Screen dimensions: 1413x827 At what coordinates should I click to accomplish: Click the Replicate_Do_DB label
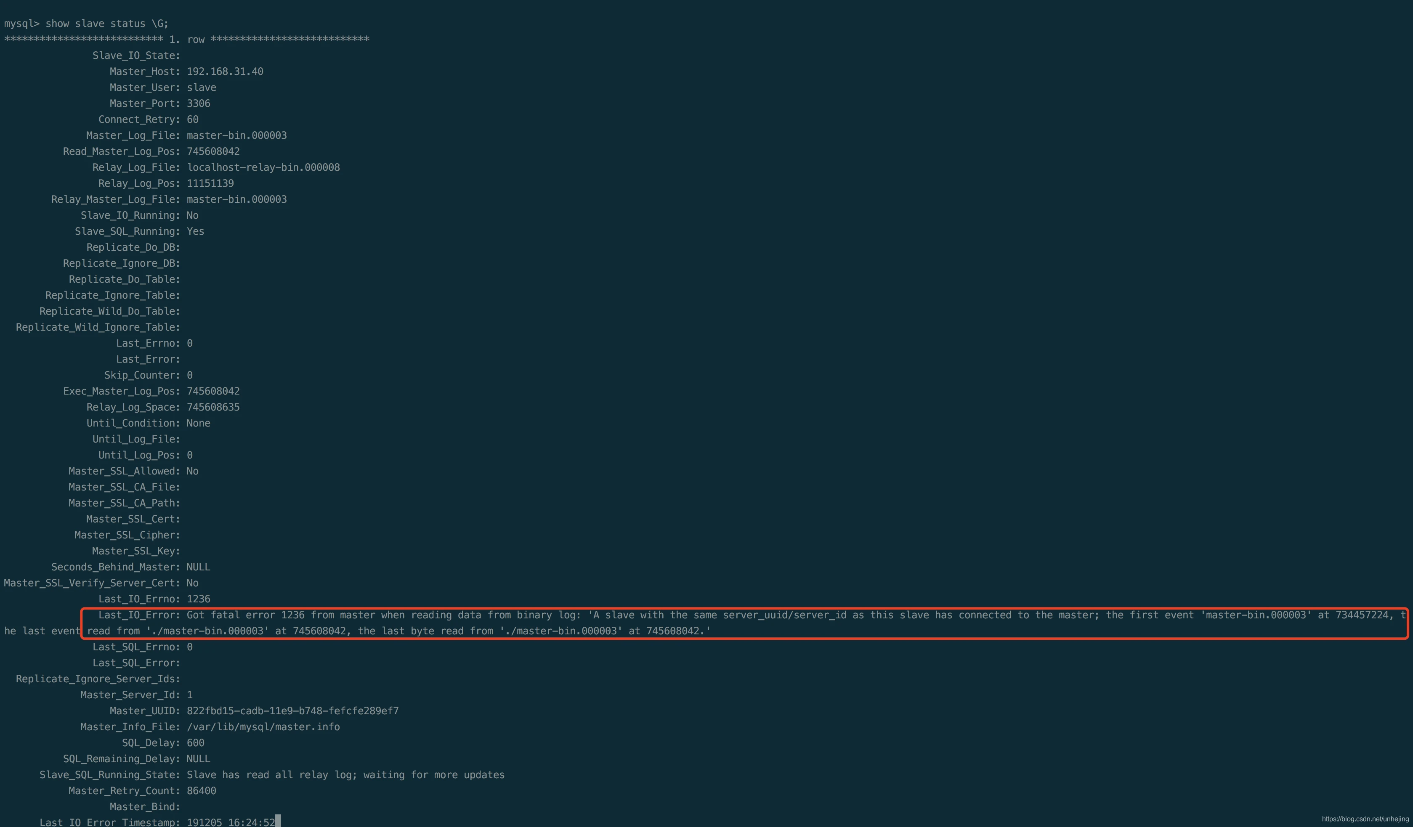[133, 247]
